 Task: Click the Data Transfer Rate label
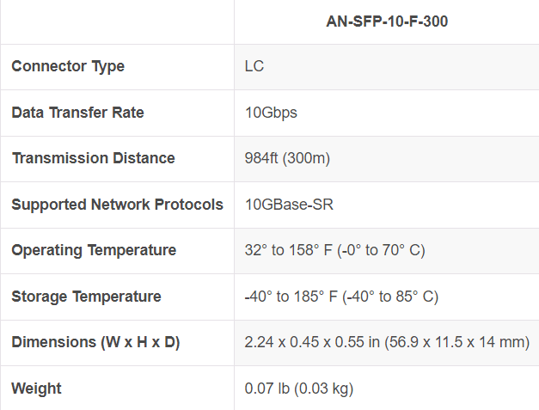[77, 113]
